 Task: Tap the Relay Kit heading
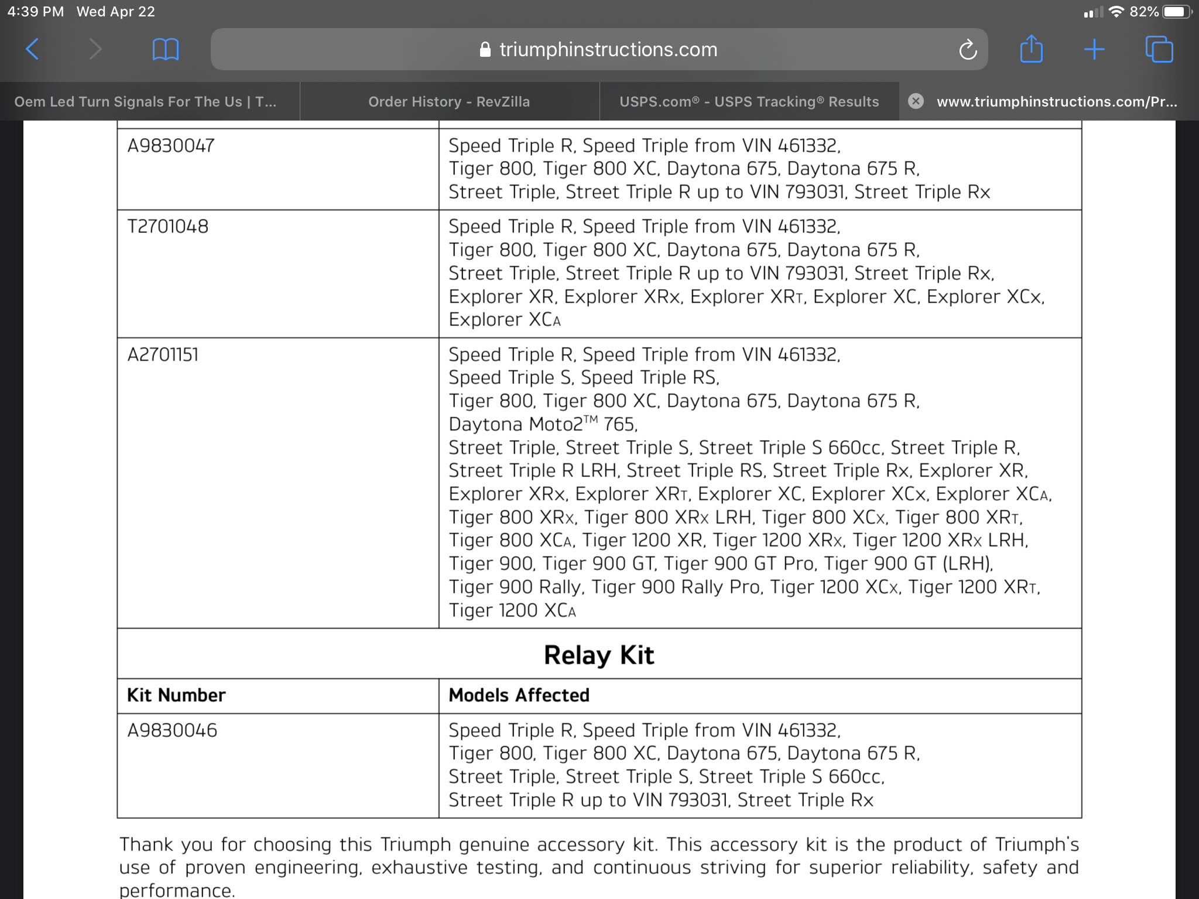[x=598, y=655]
